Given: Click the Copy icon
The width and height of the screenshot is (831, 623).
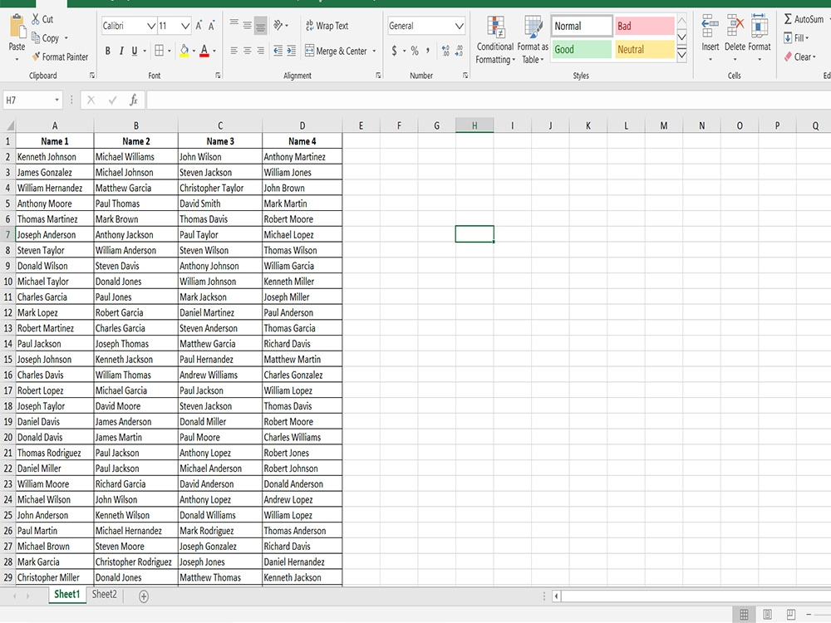Looking at the screenshot, I should click(x=36, y=37).
